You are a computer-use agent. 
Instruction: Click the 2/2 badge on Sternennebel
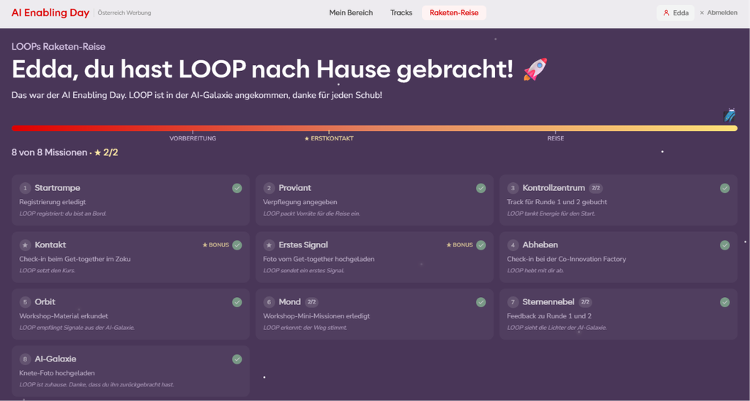(x=585, y=302)
